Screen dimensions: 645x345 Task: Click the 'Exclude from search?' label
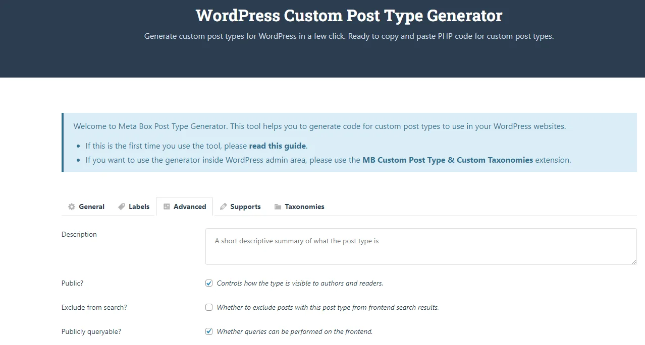[x=94, y=307]
